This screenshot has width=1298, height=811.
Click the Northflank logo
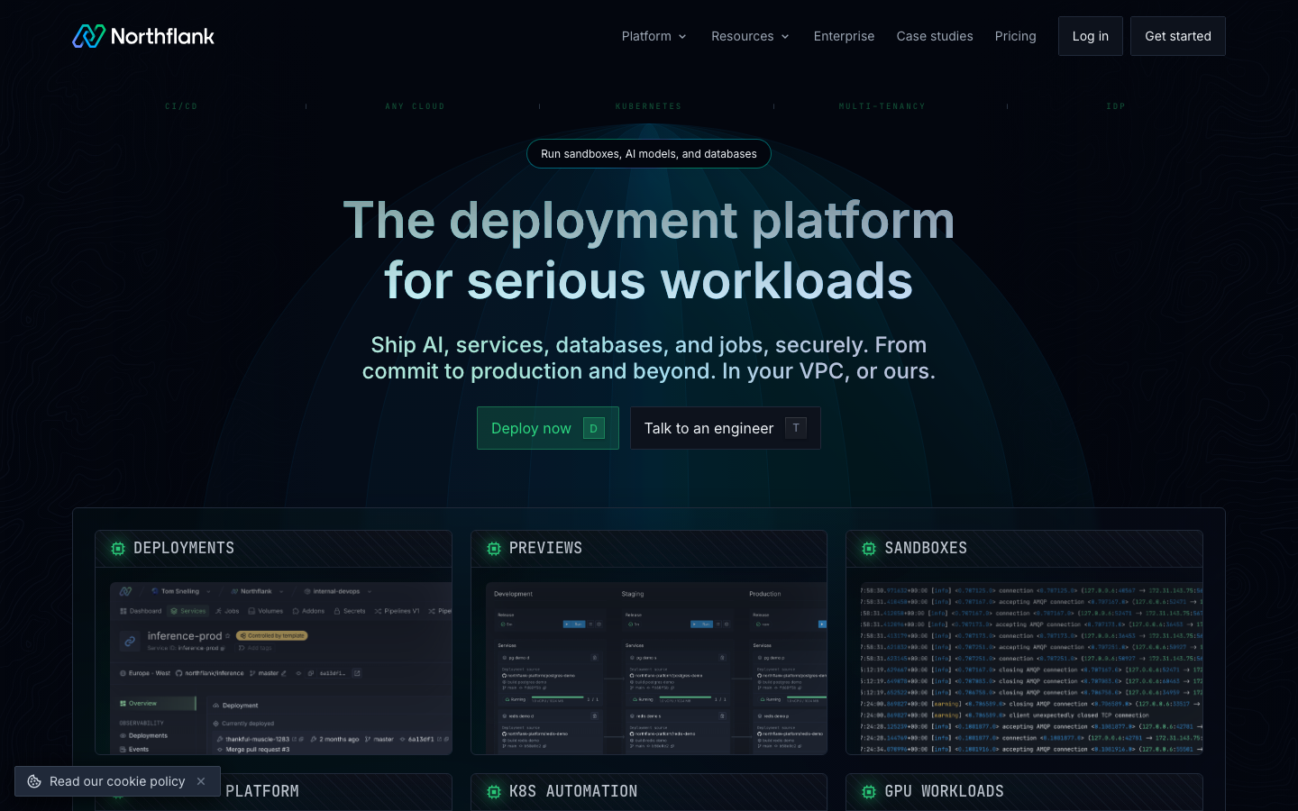point(143,36)
